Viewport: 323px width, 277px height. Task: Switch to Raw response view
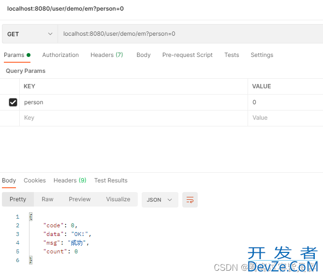47,199
